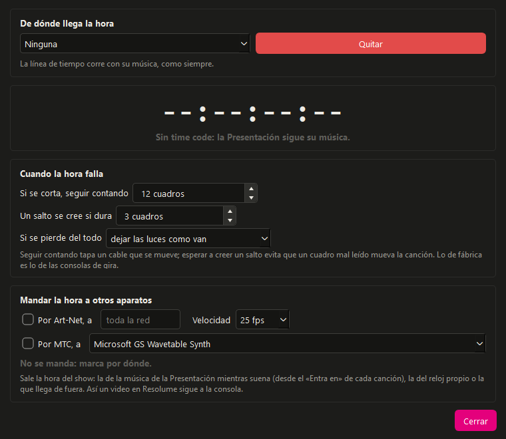Click the 'Si se corta, seguir contando' label

[x=74, y=194]
